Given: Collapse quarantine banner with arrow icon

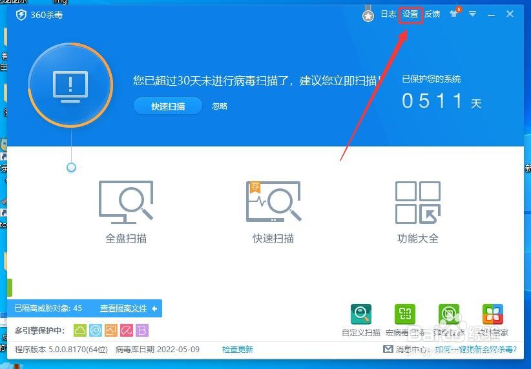Looking at the screenshot, I should coord(154,308).
